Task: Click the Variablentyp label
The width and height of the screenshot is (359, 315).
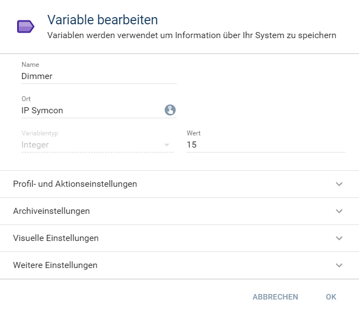Action: [40, 133]
